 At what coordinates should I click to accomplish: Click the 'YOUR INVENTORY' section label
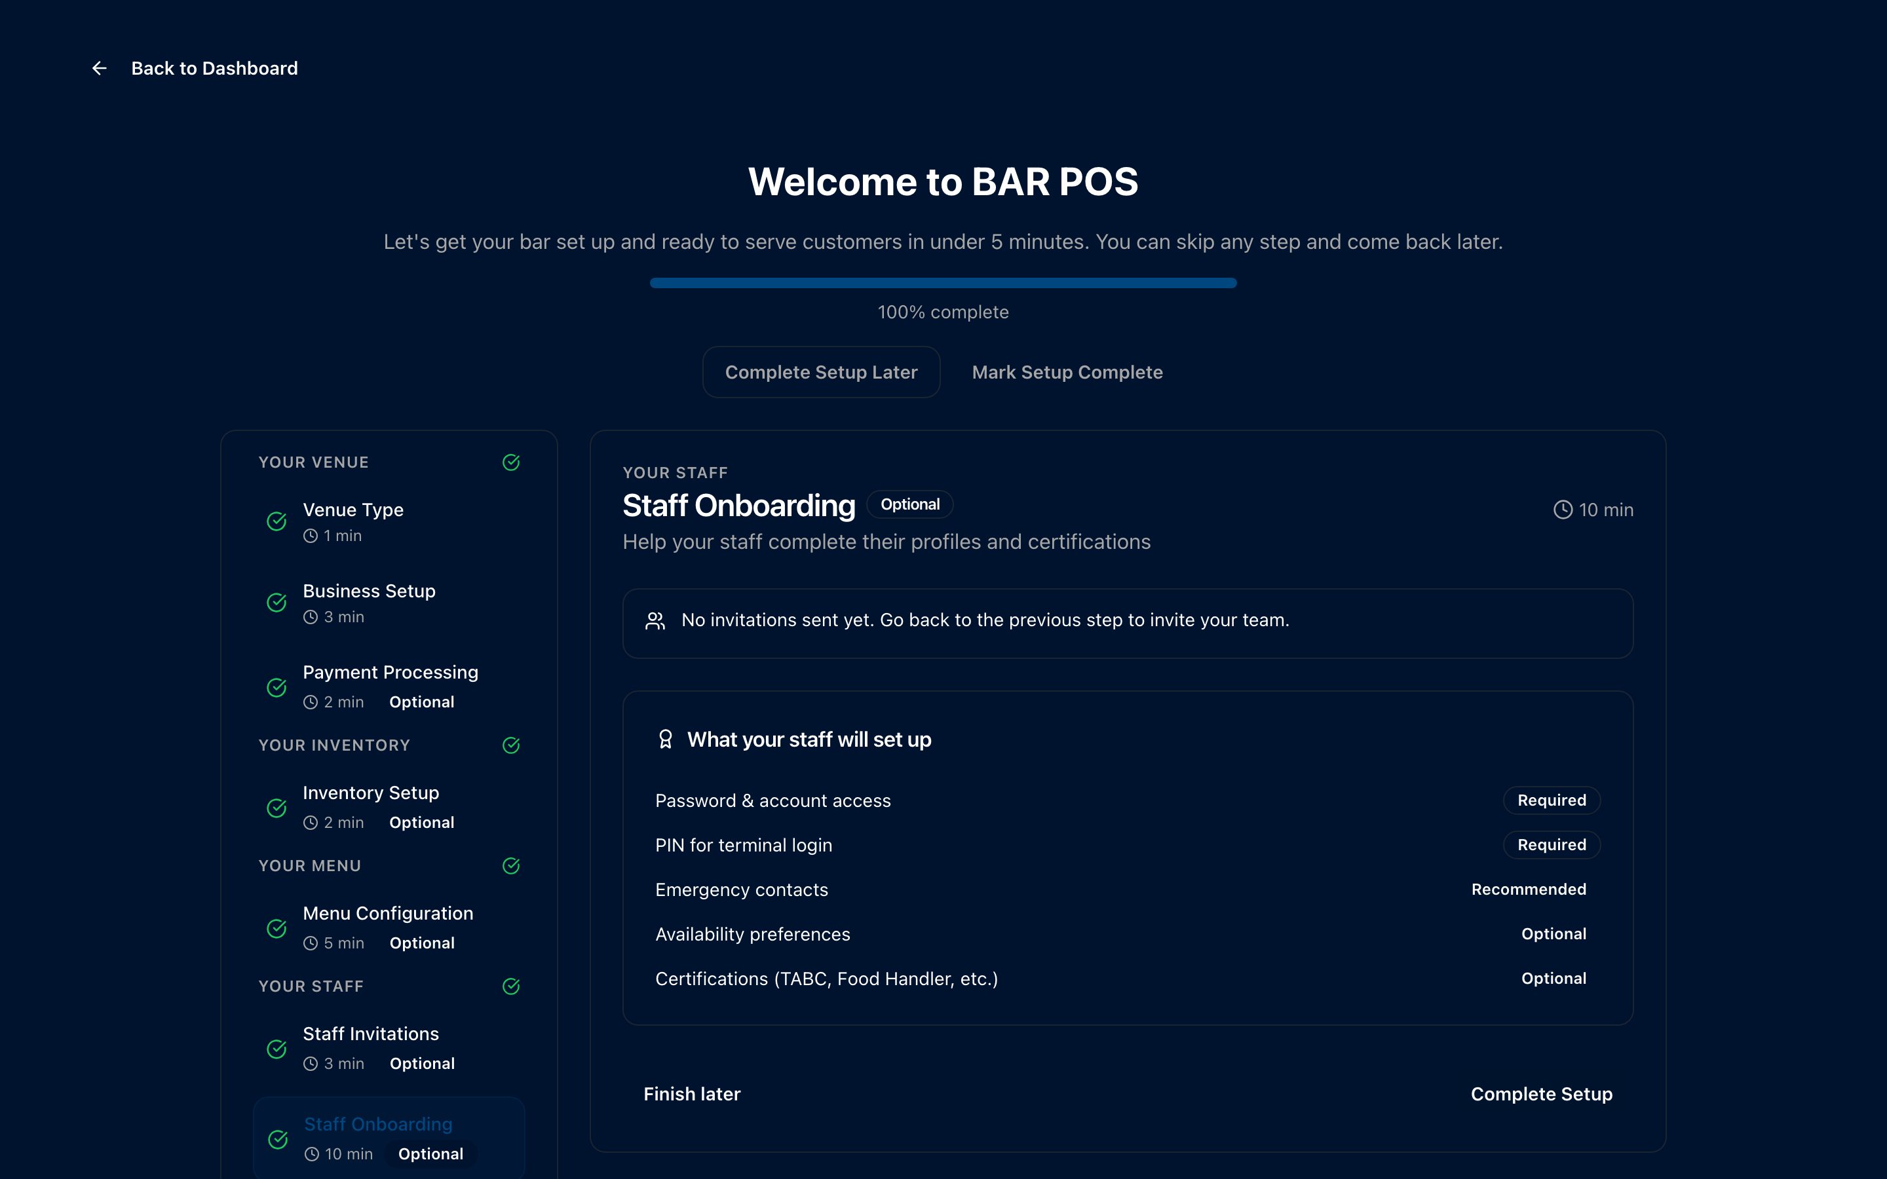click(334, 745)
